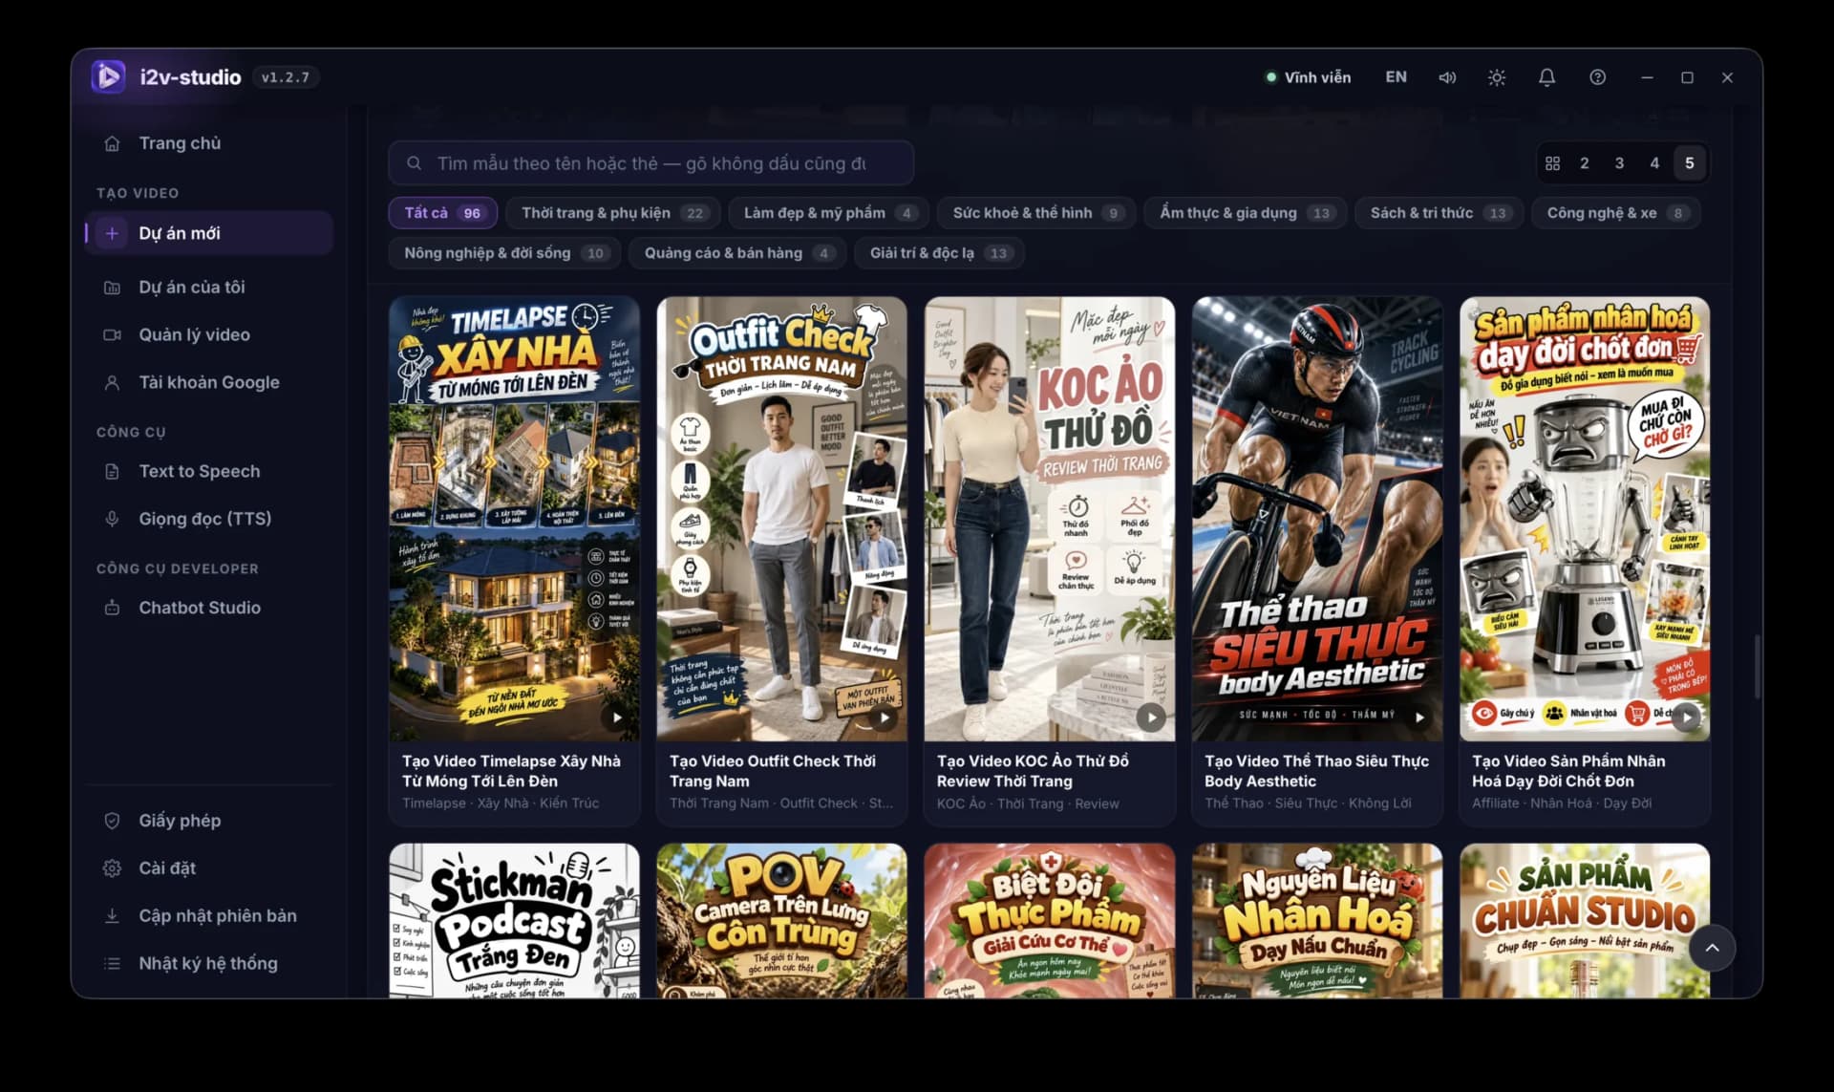Click the search magnifier icon
This screenshot has width=1834, height=1092.
[x=414, y=163]
